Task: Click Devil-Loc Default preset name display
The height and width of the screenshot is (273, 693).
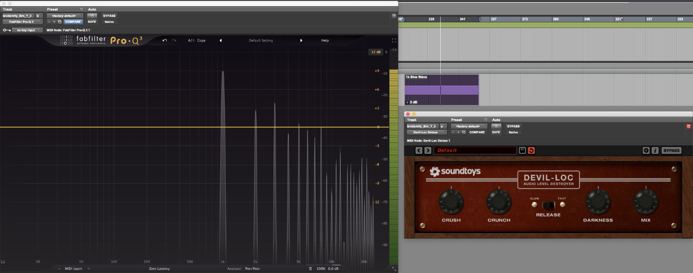Action: (475, 150)
